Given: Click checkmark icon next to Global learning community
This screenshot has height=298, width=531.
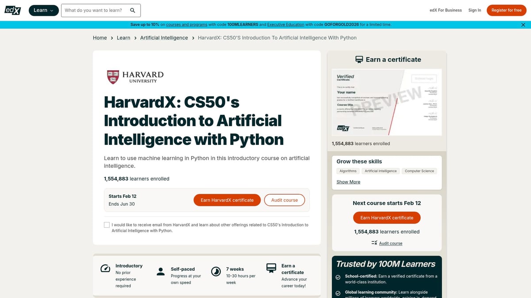Looking at the screenshot, I should click(x=338, y=293).
